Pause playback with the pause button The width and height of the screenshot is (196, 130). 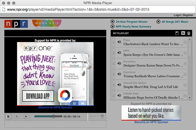(8, 117)
